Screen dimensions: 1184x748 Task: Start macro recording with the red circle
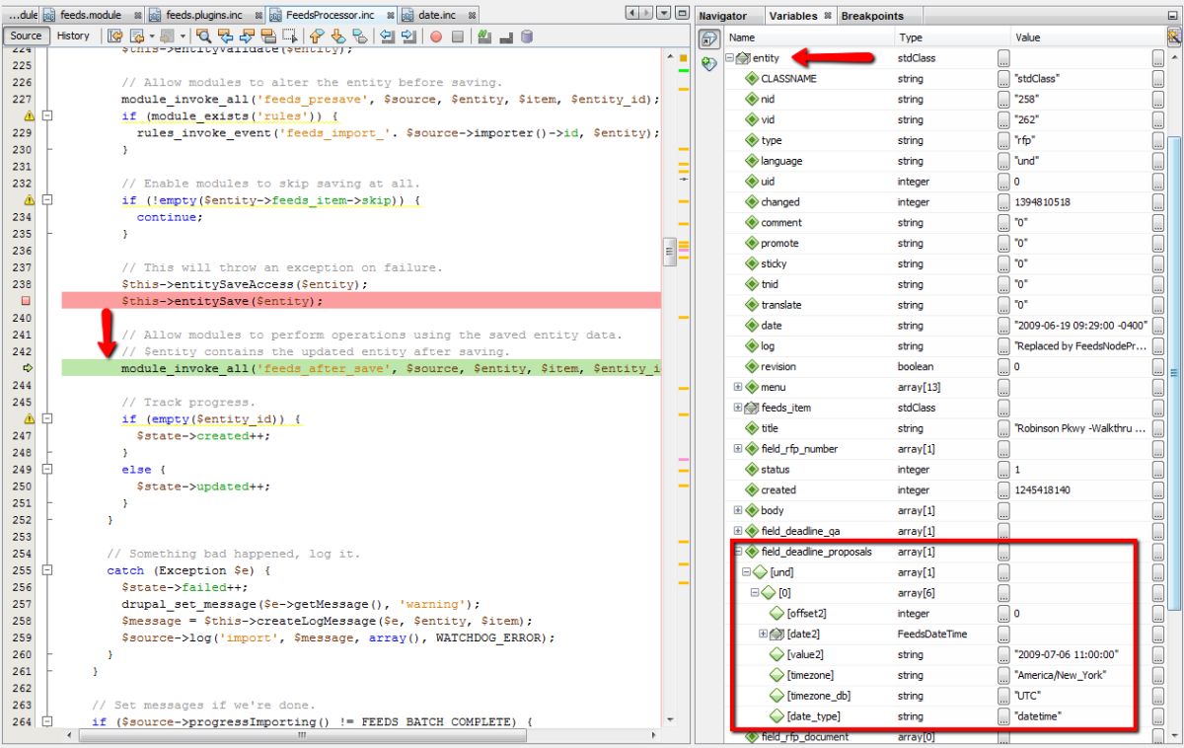click(x=435, y=37)
